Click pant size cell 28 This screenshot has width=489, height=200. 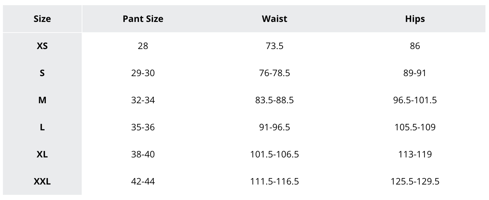point(143,46)
